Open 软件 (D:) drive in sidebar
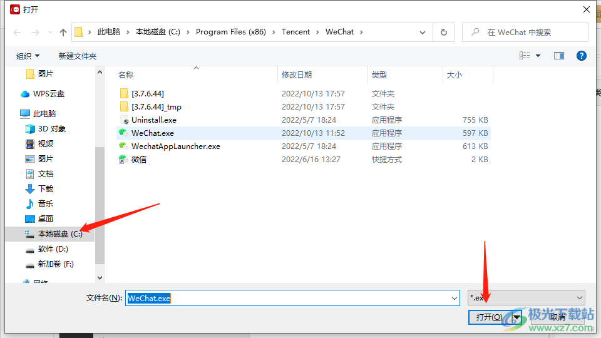The width and height of the screenshot is (601, 338). tap(53, 249)
